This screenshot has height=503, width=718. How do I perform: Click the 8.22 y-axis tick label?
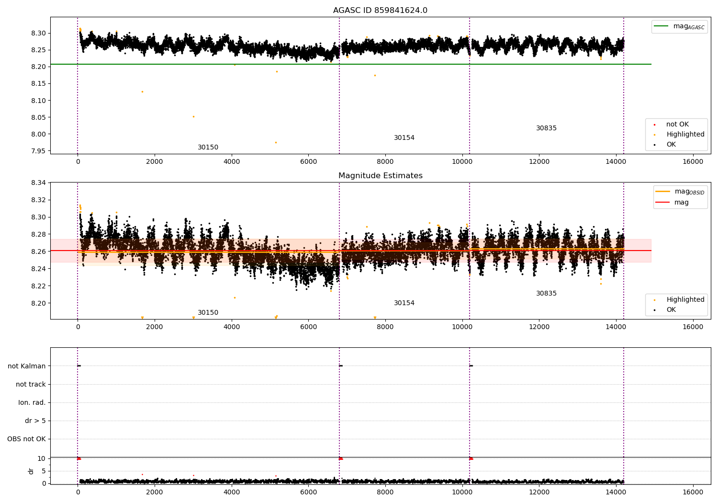pyautogui.click(x=38, y=286)
